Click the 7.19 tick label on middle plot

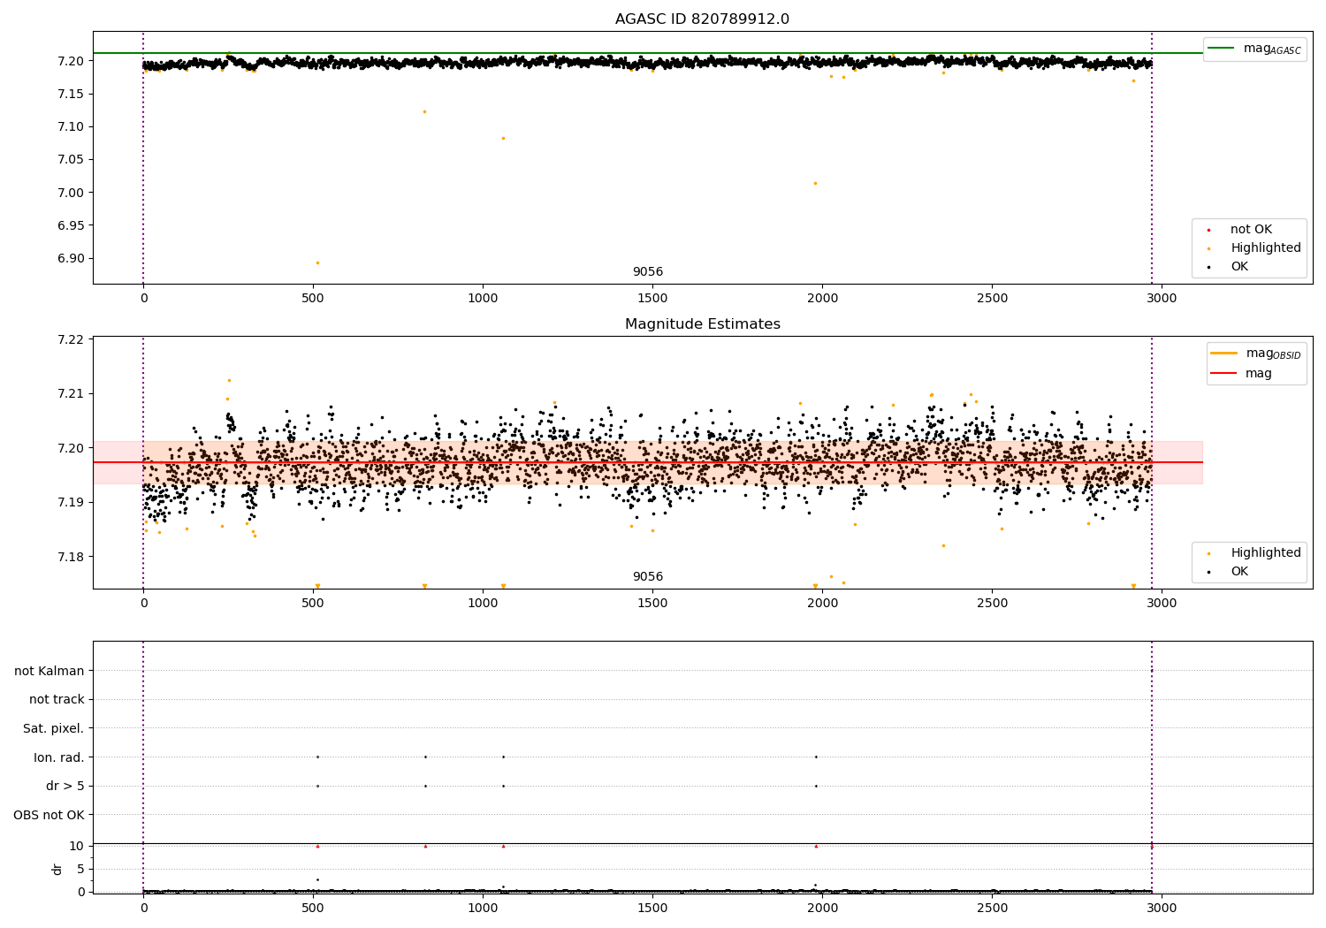(x=71, y=503)
